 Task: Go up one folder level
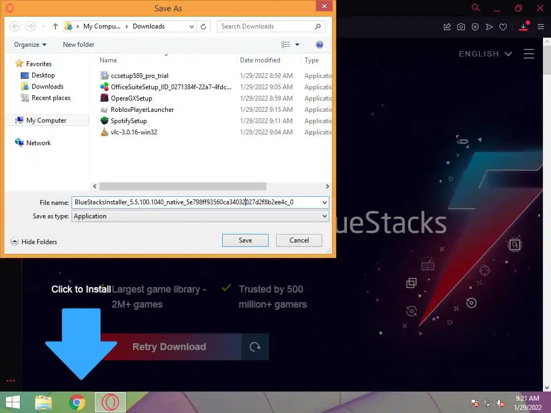[x=55, y=26]
